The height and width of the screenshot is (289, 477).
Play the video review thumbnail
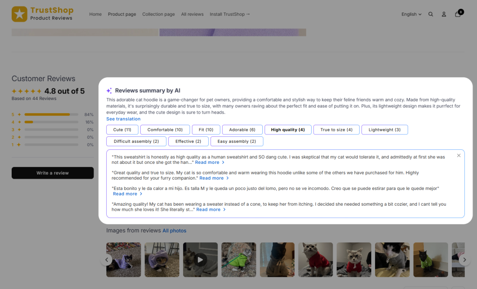pos(200,260)
